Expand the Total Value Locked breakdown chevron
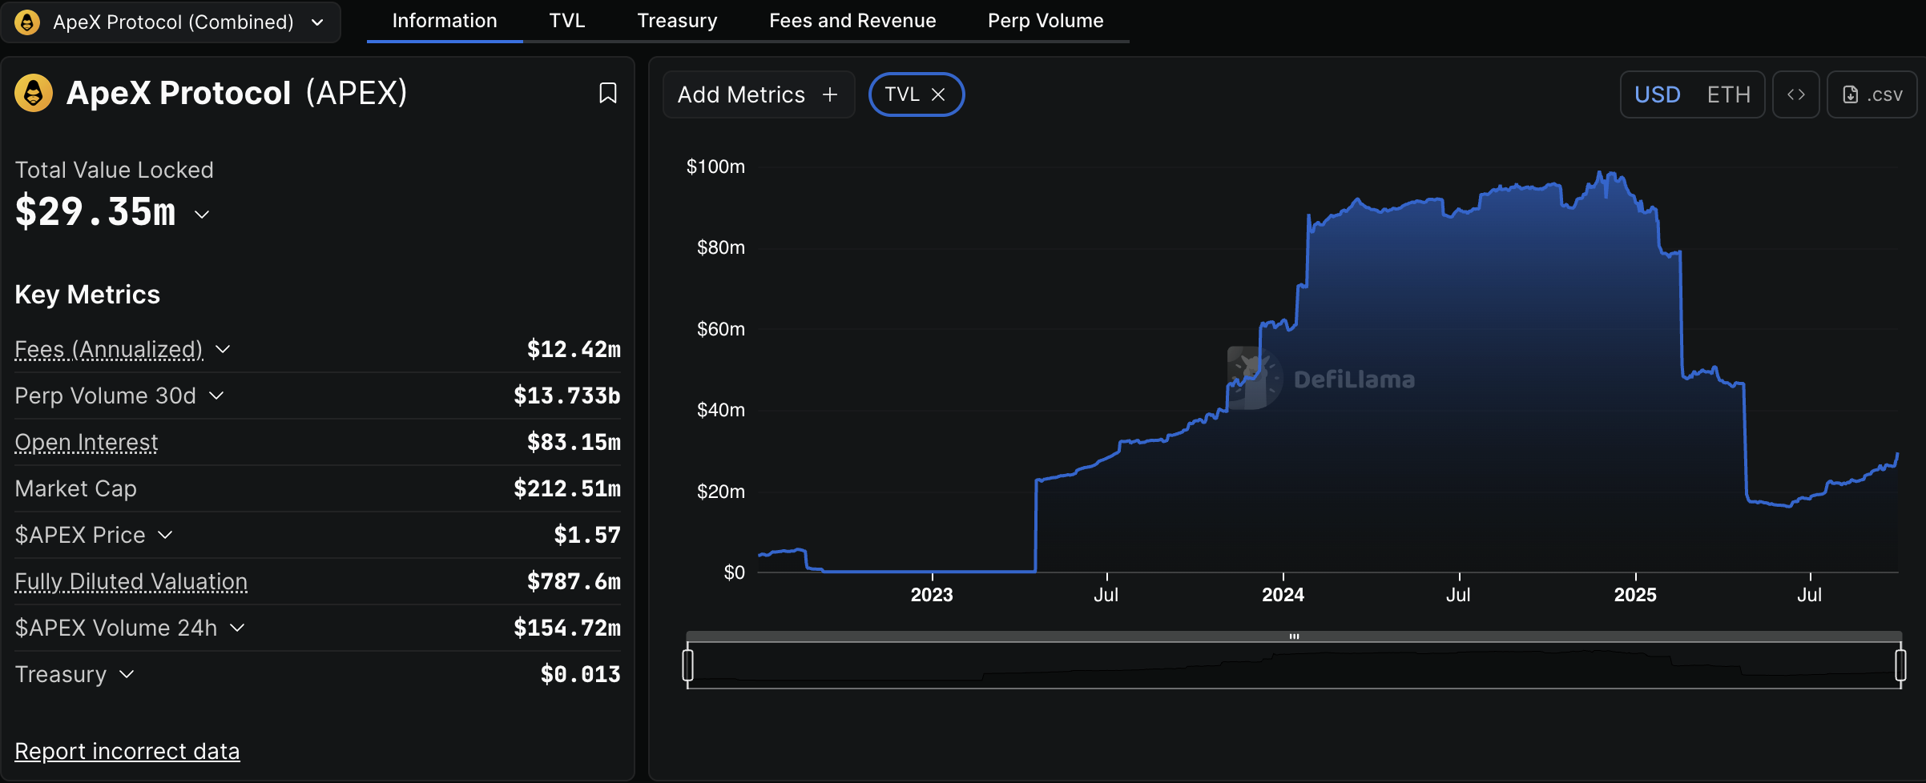The image size is (1926, 783). point(202,214)
